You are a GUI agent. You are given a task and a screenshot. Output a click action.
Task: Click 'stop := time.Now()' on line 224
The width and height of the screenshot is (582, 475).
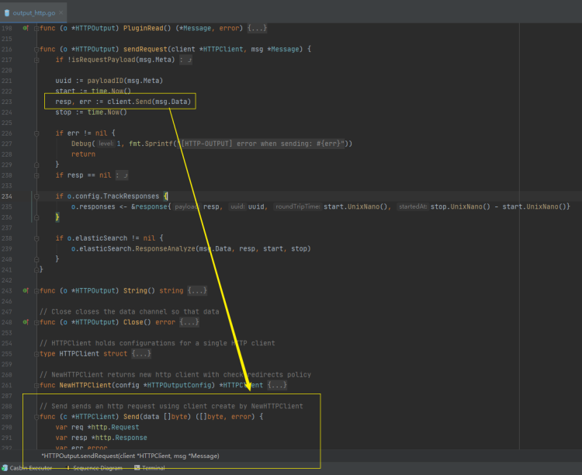point(91,113)
